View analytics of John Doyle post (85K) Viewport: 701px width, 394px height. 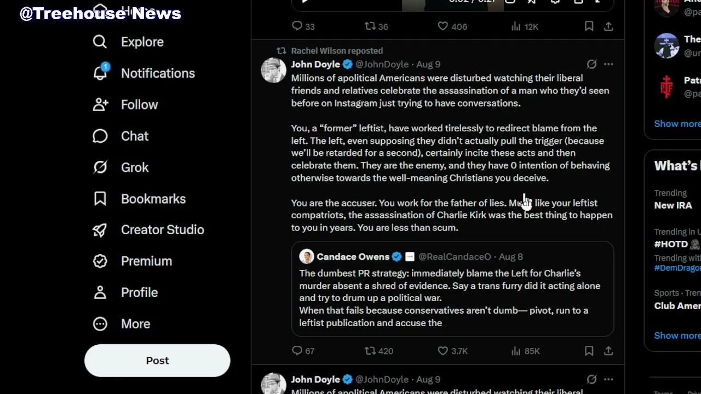click(525, 351)
